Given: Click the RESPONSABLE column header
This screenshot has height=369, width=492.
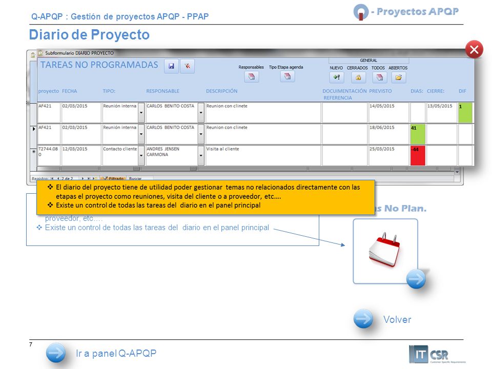Looking at the screenshot, I should (x=163, y=91).
